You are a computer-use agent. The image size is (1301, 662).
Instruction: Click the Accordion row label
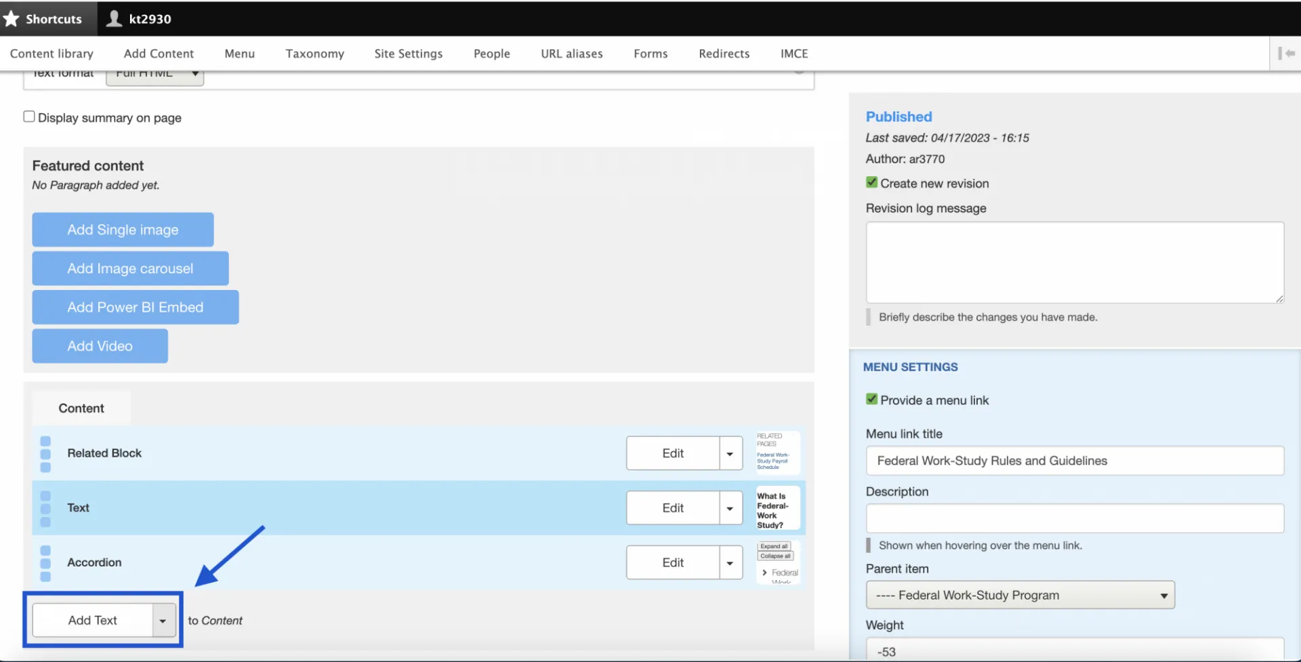[94, 562]
